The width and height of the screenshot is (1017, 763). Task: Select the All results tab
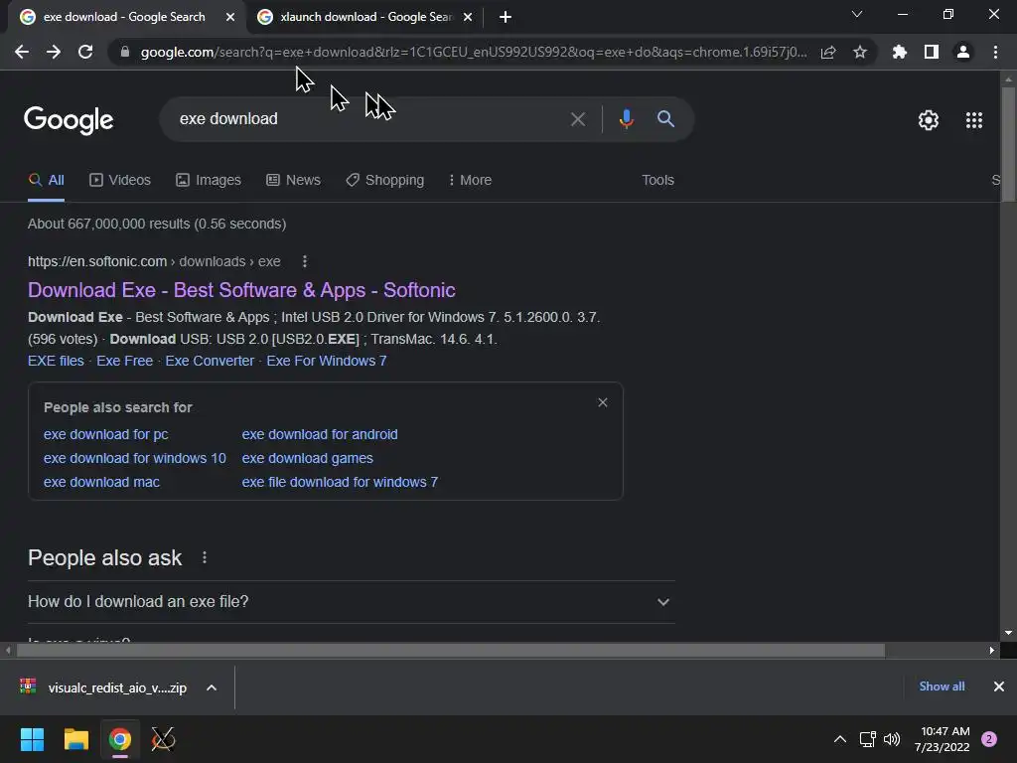(x=46, y=181)
